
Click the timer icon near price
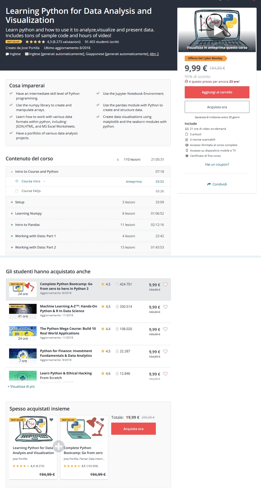pyautogui.click(x=186, y=82)
